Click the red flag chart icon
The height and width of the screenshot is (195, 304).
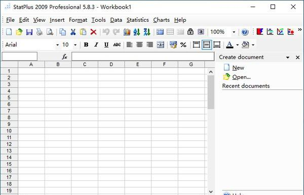260,32
